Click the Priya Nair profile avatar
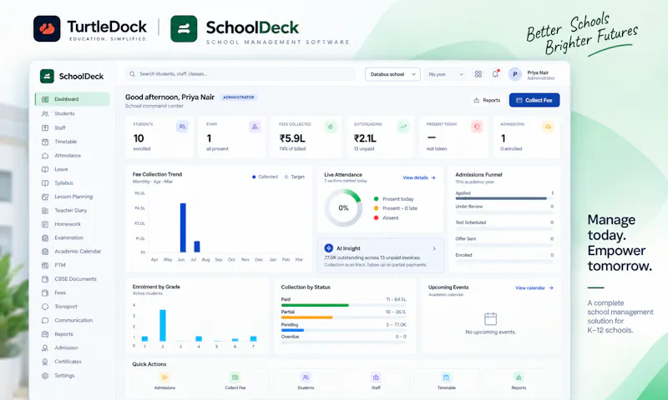 [x=515, y=74]
